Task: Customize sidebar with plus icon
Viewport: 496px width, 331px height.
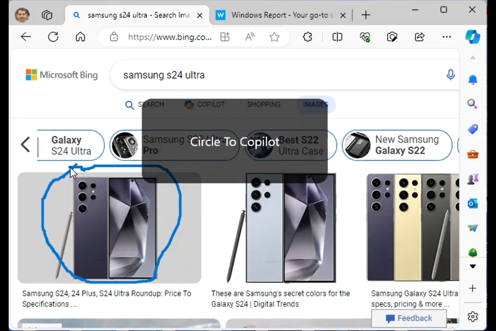Action: [473, 288]
